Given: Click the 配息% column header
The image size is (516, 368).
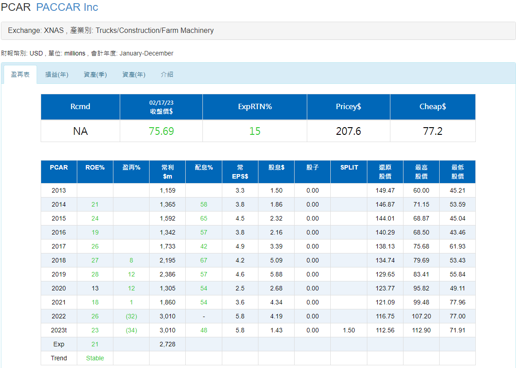Looking at the screenshot, I should [204, 171].
